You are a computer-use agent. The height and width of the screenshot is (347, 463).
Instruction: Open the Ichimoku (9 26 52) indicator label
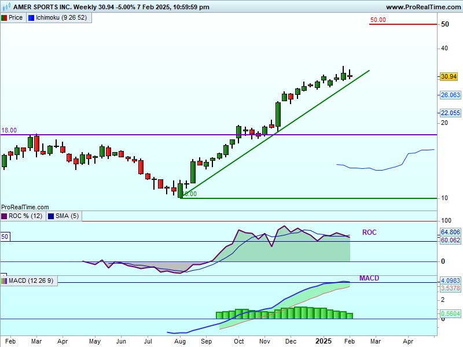[61, 18]
